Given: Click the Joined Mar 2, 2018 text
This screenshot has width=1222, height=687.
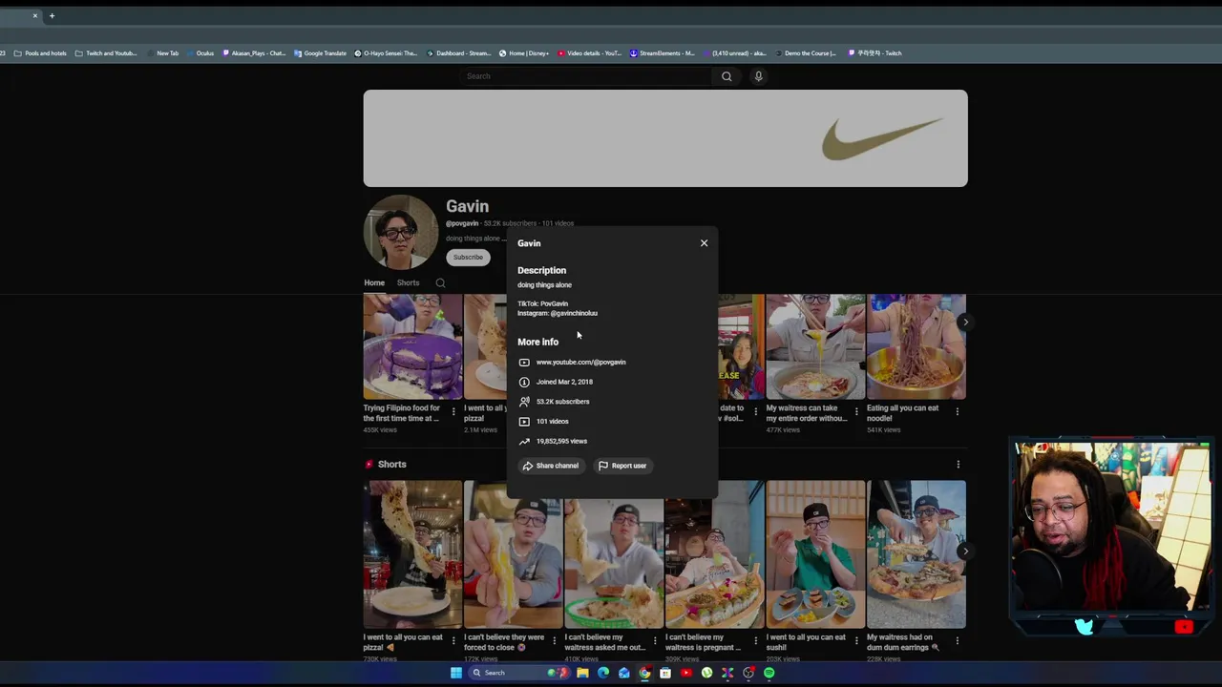Looking at the screenshot, I should click(564, 382).
